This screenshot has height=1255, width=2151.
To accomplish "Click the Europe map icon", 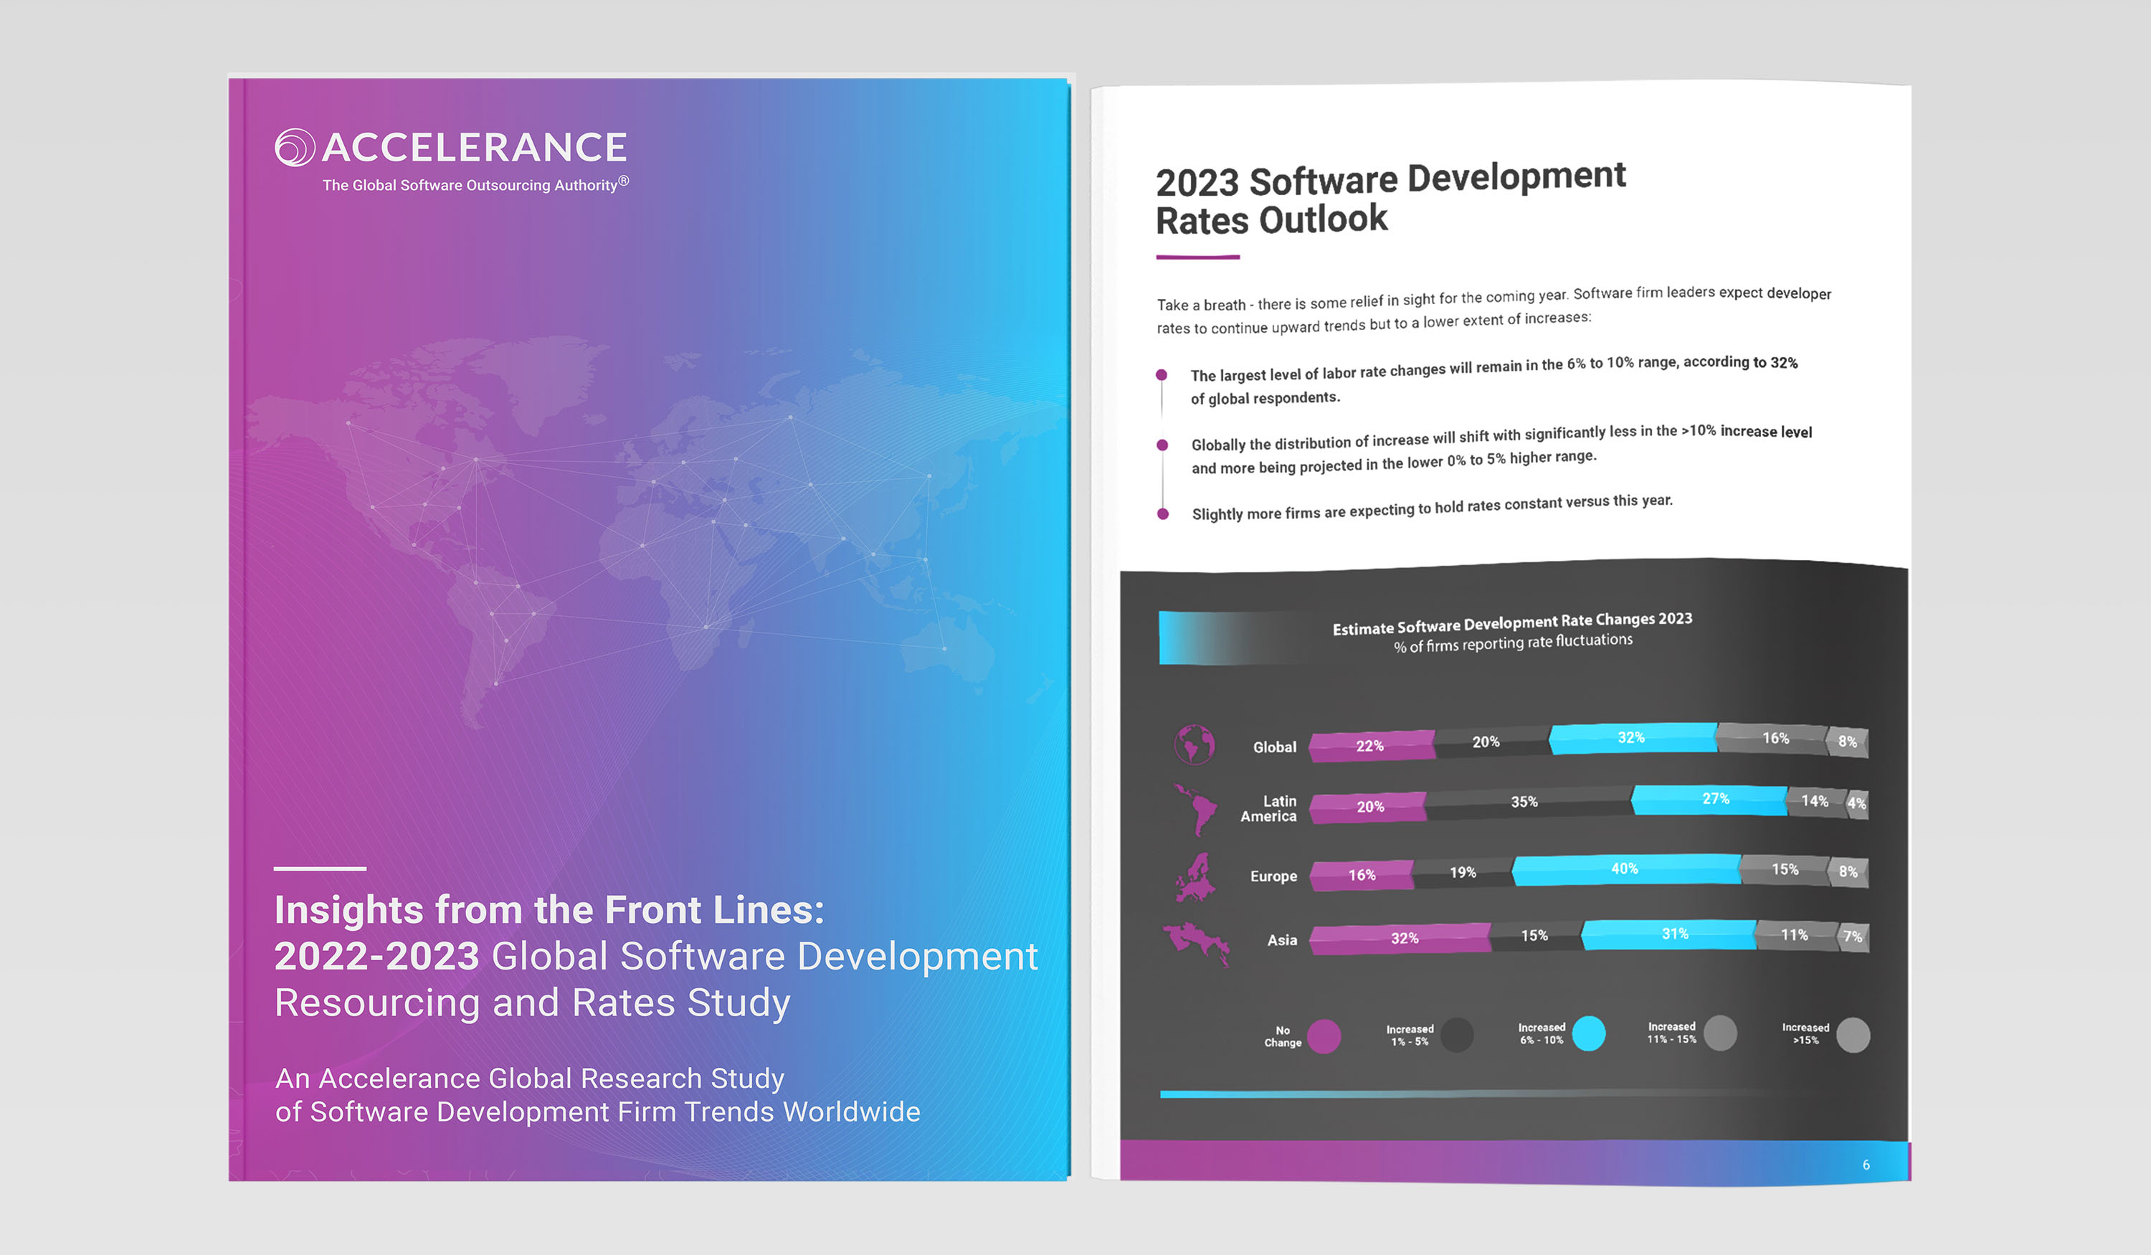I will coord(1196,877).
